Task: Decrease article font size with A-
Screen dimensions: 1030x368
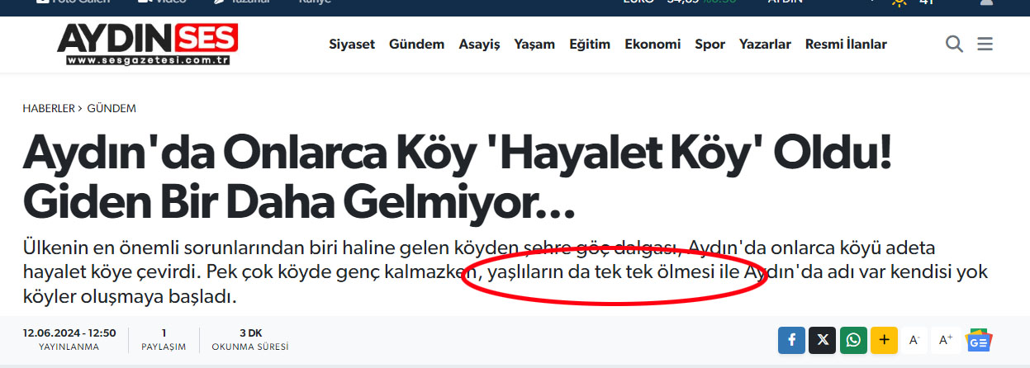Action: [914, 340]
